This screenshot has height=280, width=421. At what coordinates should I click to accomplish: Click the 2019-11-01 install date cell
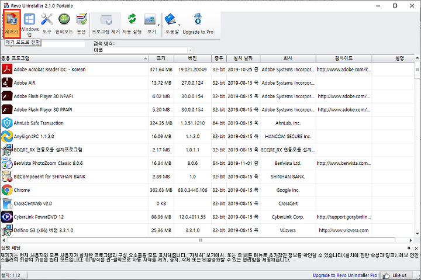[x=243, y=163]
